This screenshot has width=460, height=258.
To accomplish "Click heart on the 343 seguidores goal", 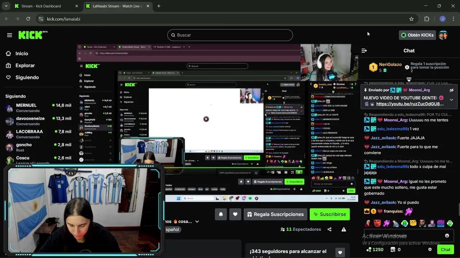I will coord(340,253).
